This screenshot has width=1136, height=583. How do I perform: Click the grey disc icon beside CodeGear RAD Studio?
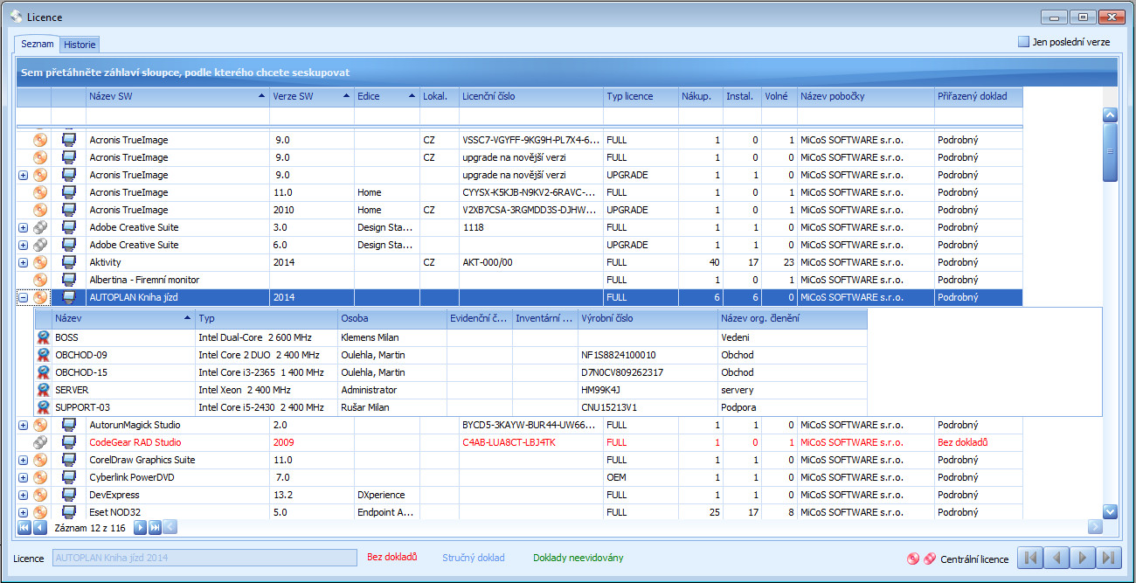coord(40,442)
